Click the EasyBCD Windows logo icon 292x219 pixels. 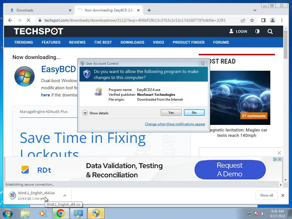pyautogui.click(x=25, y=76)
